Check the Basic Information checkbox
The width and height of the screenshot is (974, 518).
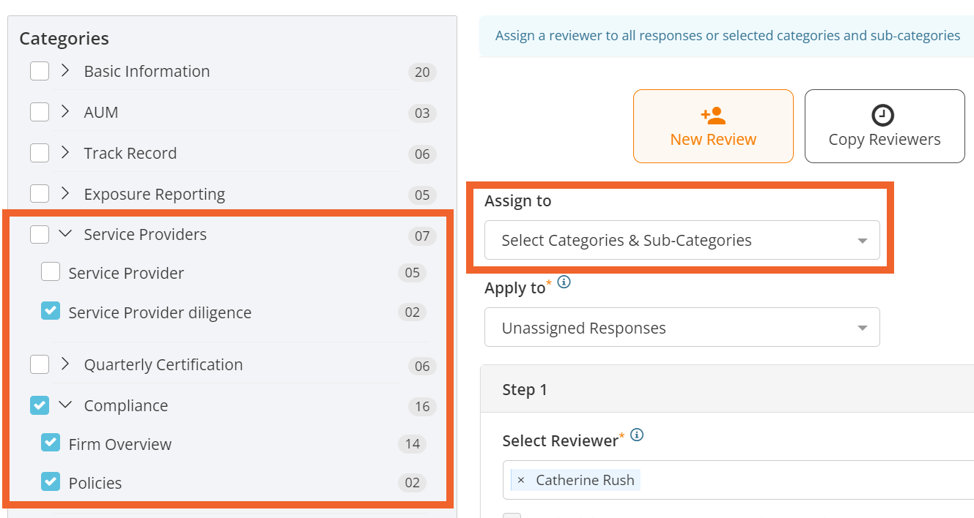point(40,71)
